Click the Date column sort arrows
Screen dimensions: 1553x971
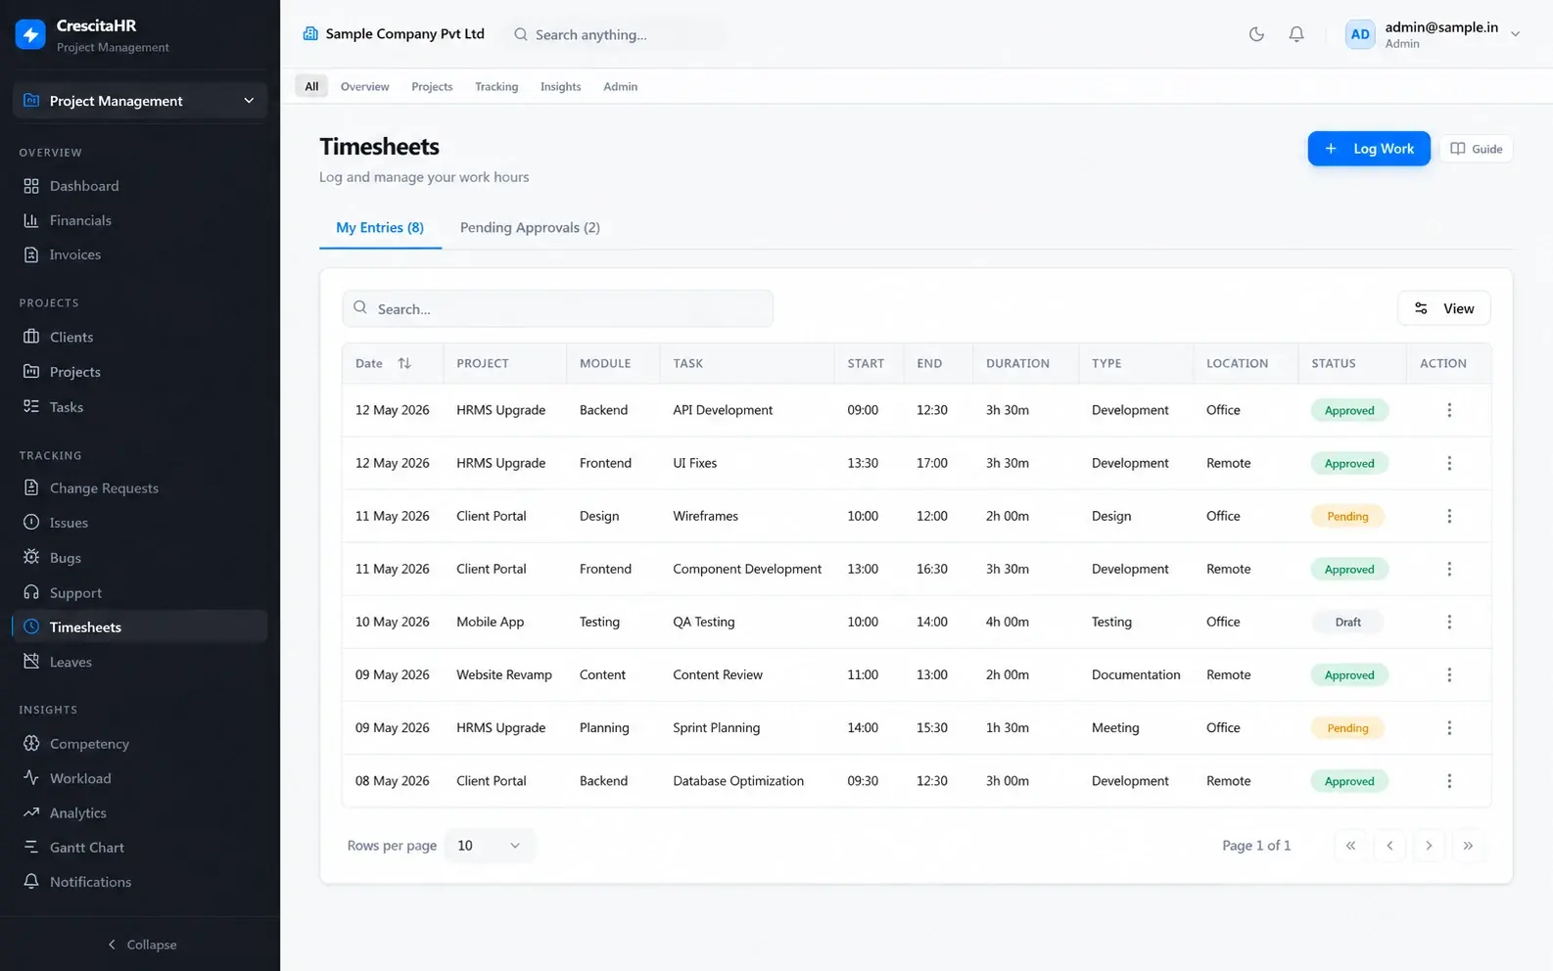[x=404, y=363]
